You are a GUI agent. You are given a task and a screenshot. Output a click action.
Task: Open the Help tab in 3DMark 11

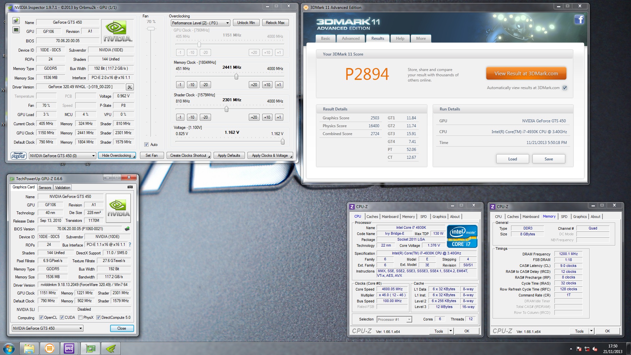400,38
